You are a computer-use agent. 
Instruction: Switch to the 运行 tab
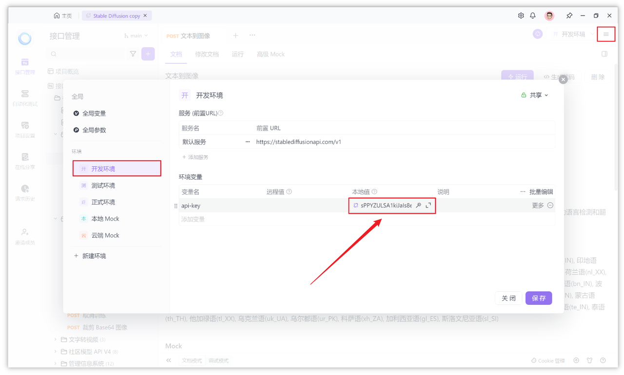(x=238, y=54)
